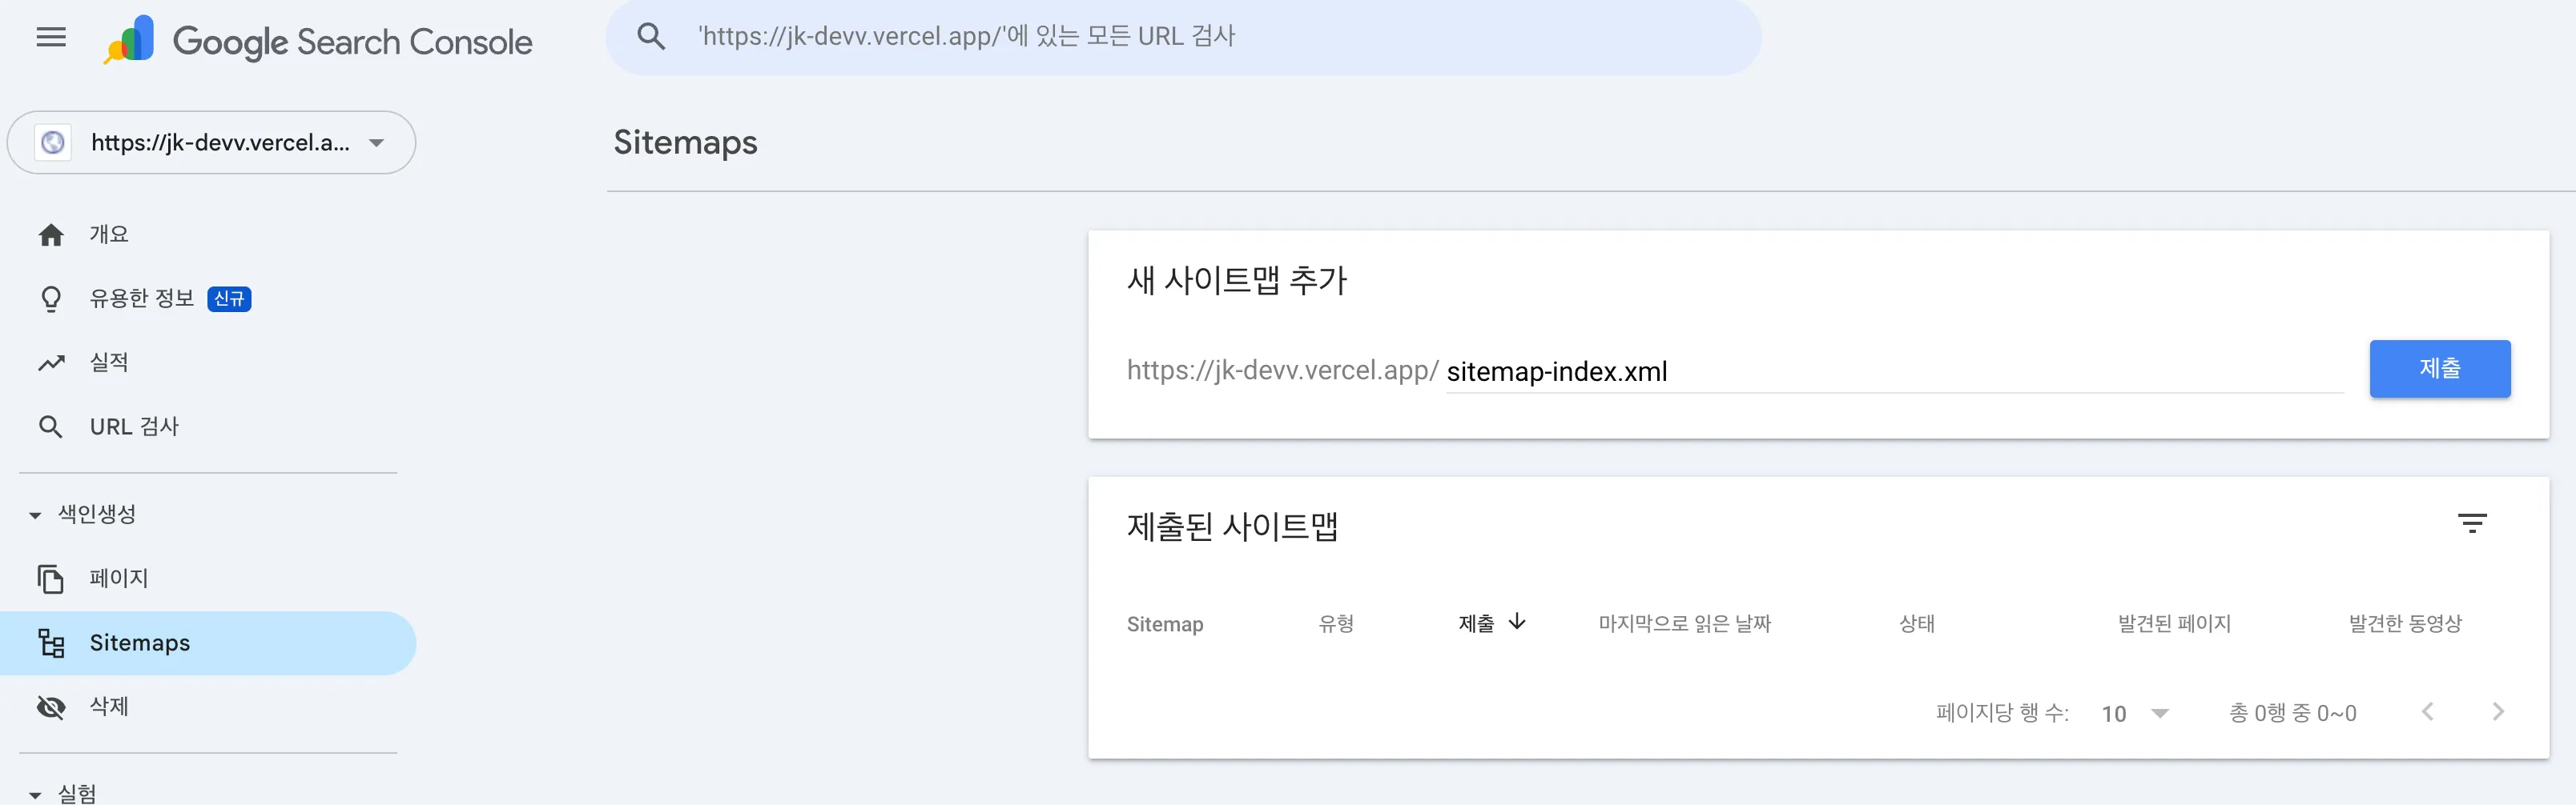
Task: Open the navigation hamburger menu
Action: pyautogui.click(x=50, y=38)
